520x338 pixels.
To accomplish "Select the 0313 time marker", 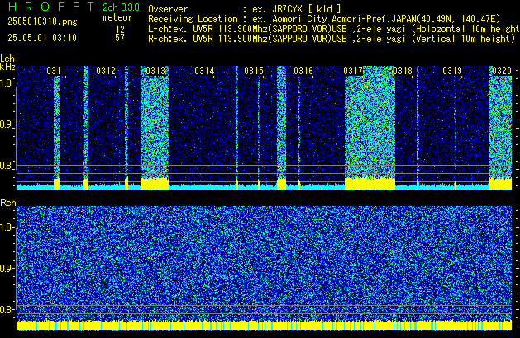I will pyautogui.click(x=155, y=71).
